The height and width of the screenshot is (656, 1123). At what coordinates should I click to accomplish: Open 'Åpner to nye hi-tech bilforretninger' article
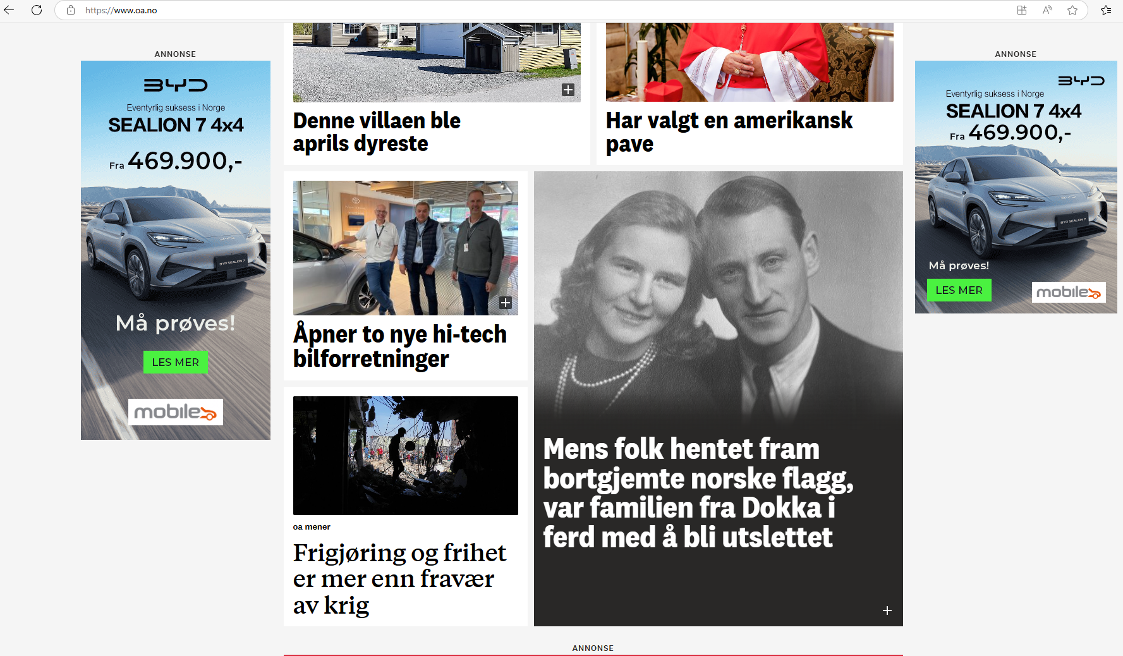(400, 346)
